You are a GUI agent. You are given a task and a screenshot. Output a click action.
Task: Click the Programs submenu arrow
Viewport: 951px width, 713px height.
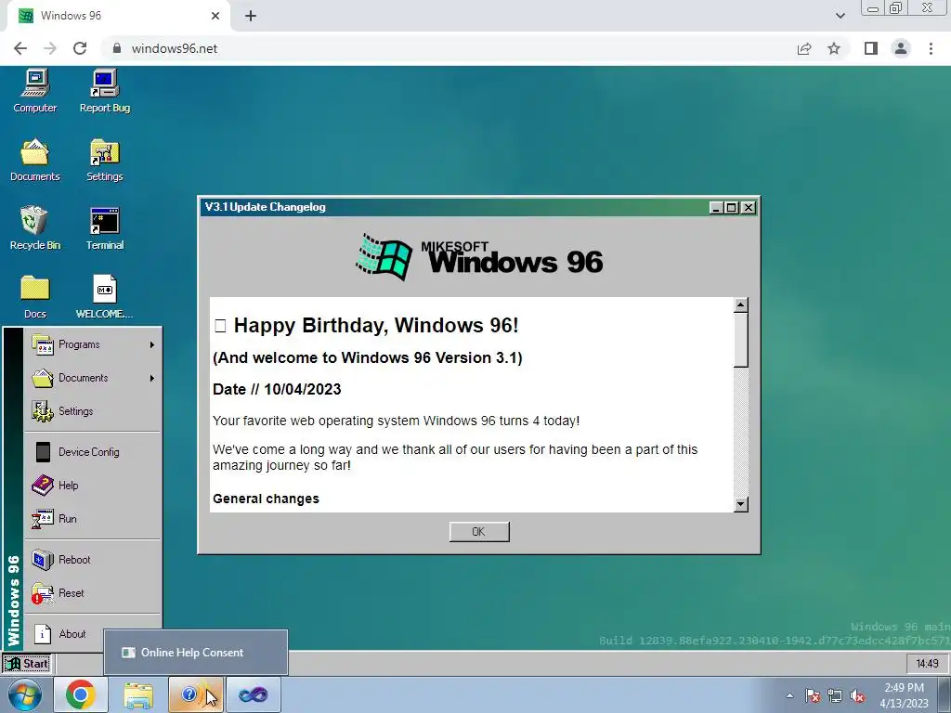[151, 345]
